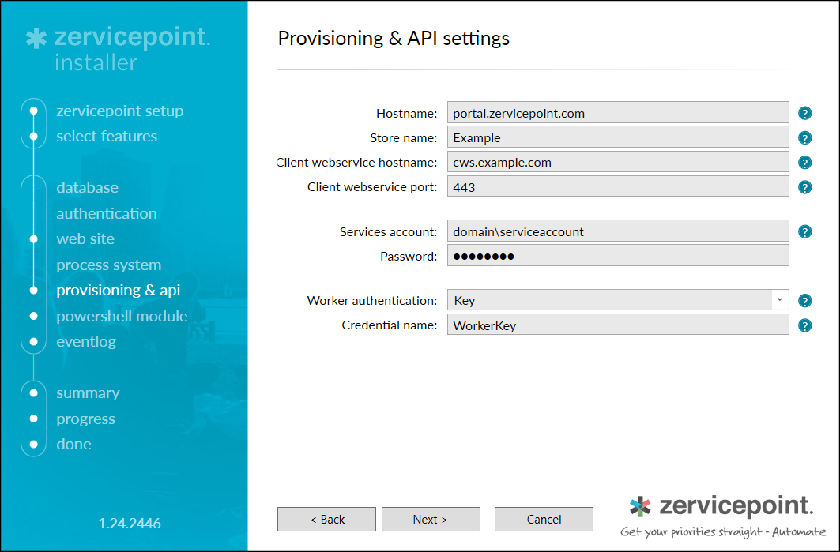Cancel the installer

pyautogui.click(x=544, y=519)
